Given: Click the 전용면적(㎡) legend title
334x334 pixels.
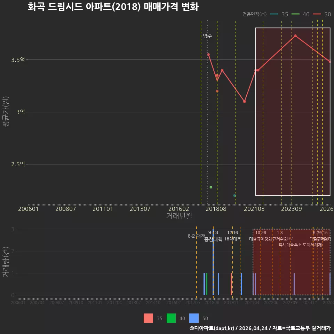Looking at the screenshot, I should tap(255, 14).
